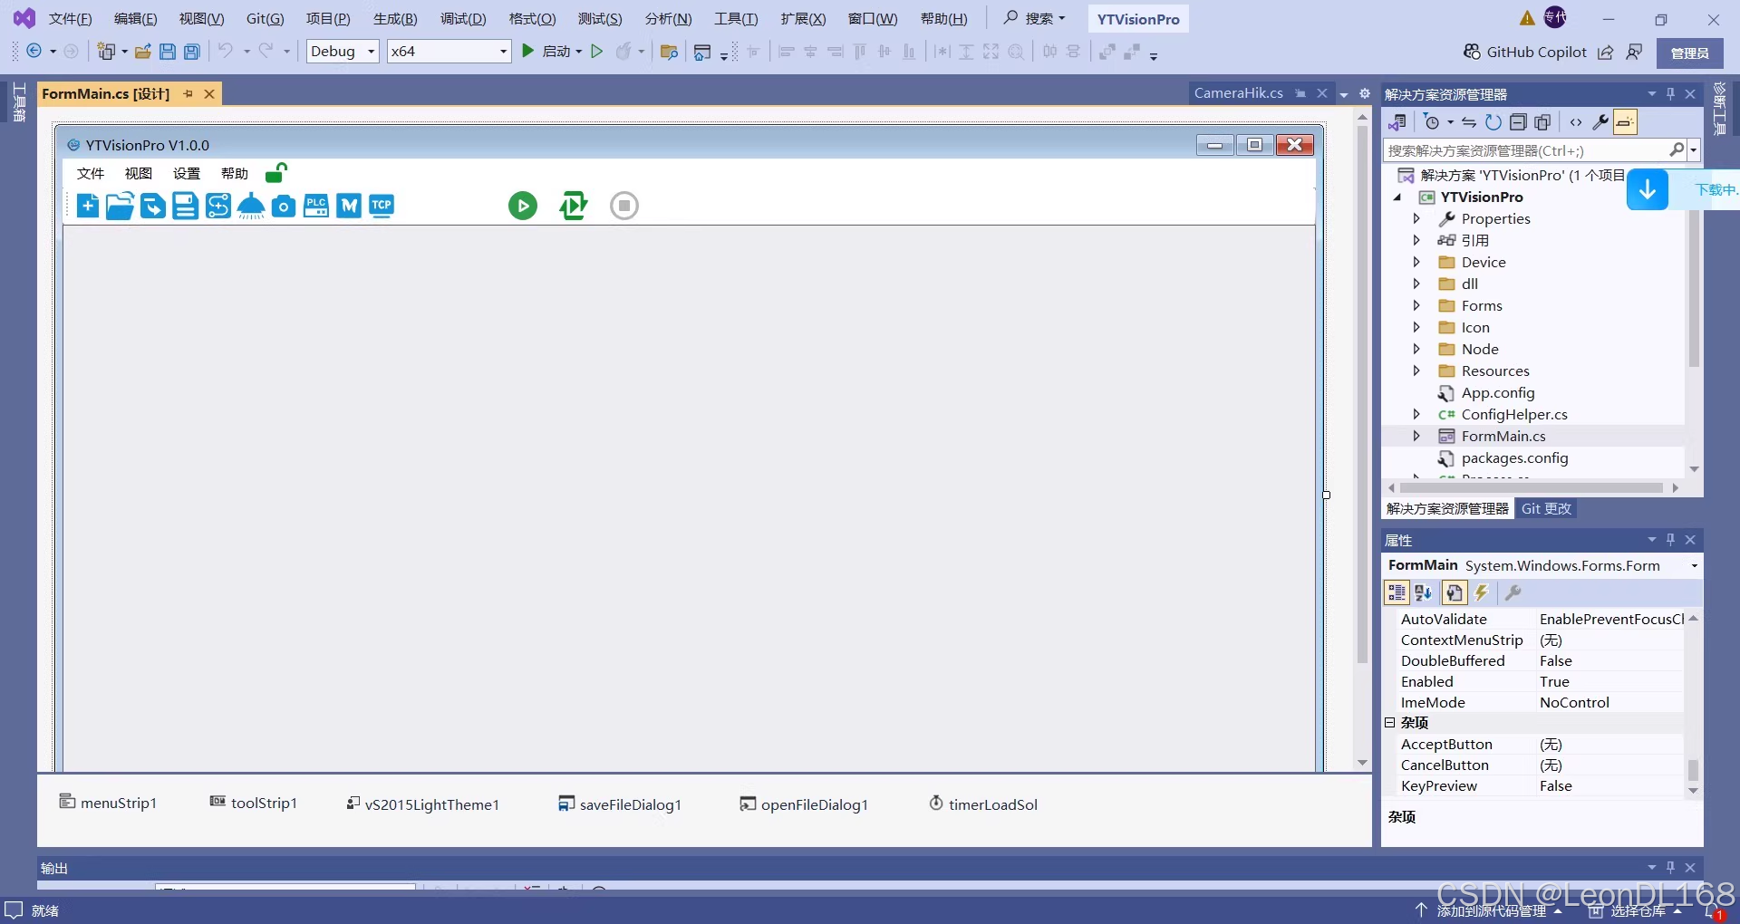The height and width of the screenshot is (924, 1740).
Task: Expand the Device folder node
Action: (x=1416, y=262)
